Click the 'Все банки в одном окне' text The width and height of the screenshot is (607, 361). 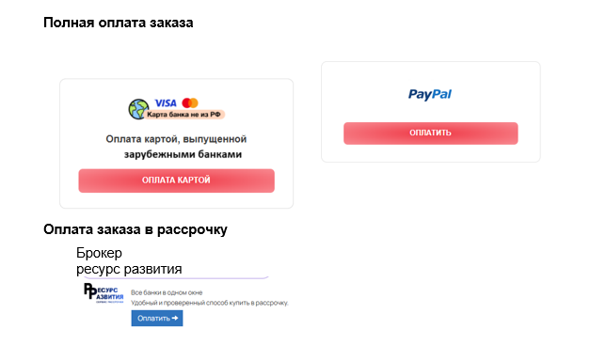point(167,292)
